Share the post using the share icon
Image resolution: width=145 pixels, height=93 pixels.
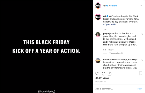click(110, 73)
